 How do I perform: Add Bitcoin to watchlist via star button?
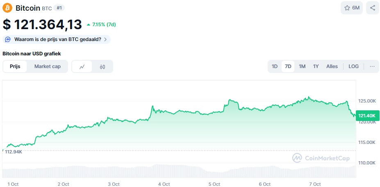coord(351,8)
